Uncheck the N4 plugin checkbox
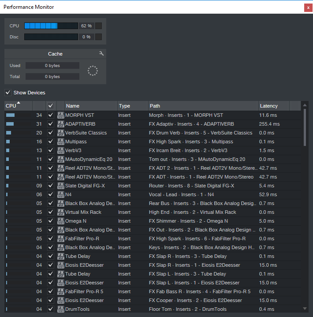Image resolution: width=313 pixels, height=317 pixels. 51,194
